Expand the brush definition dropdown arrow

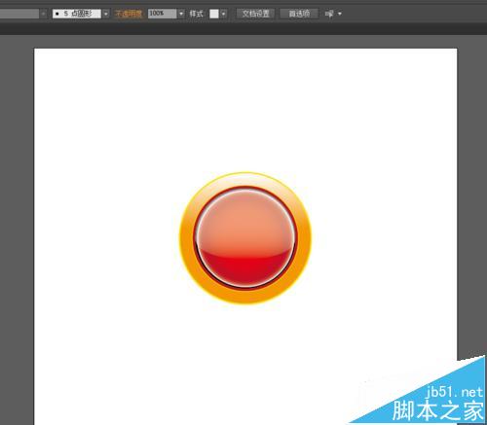point(106,14)
